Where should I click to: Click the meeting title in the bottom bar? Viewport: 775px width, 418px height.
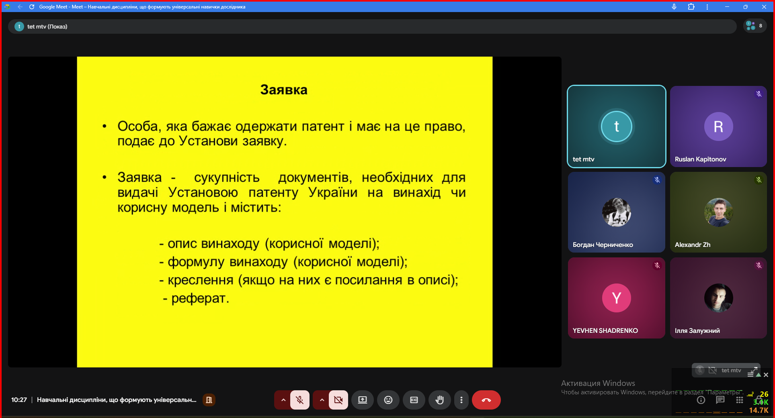pyautogui.click(x=117, y=400)
